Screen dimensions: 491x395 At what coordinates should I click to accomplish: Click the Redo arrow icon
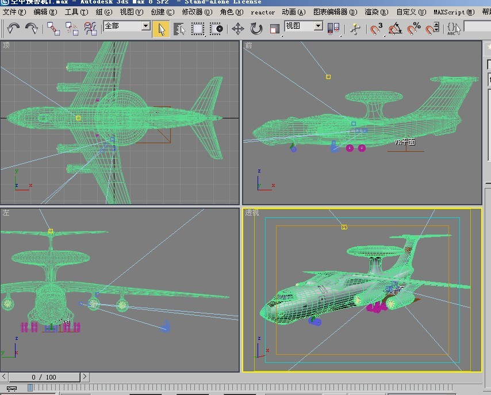point(32,28)
